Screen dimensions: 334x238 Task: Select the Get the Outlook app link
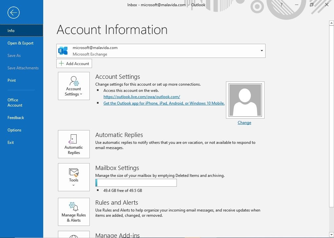click(x=163, y=103)
